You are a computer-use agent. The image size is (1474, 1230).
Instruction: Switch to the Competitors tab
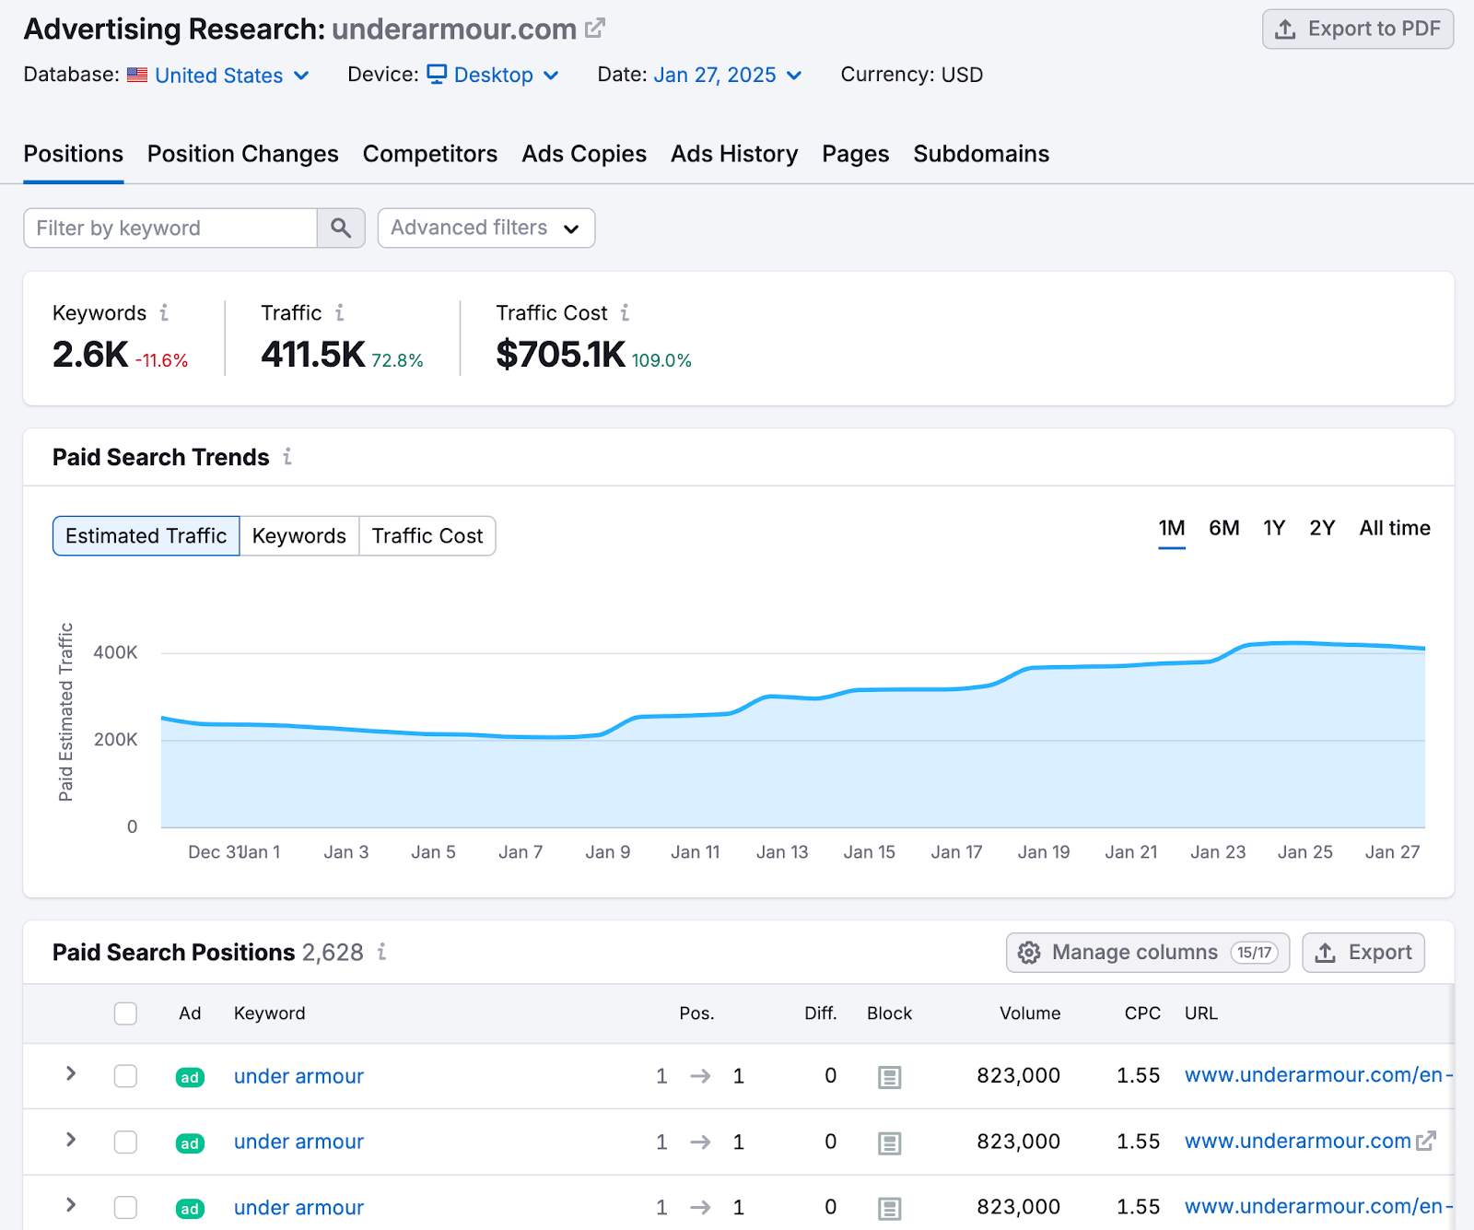coord(430,154)
